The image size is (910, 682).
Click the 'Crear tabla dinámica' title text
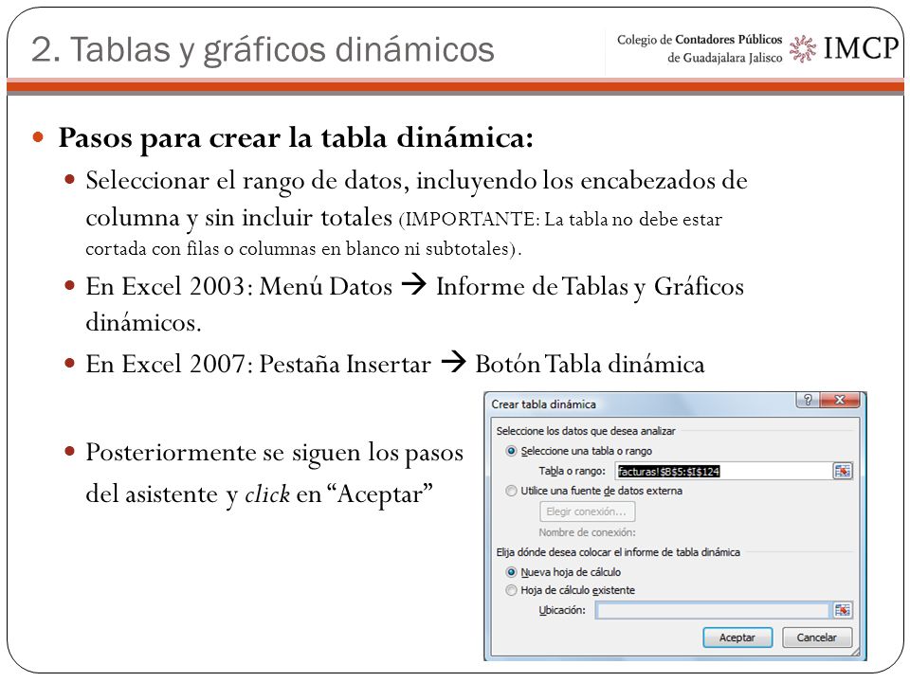click(543, 404)
